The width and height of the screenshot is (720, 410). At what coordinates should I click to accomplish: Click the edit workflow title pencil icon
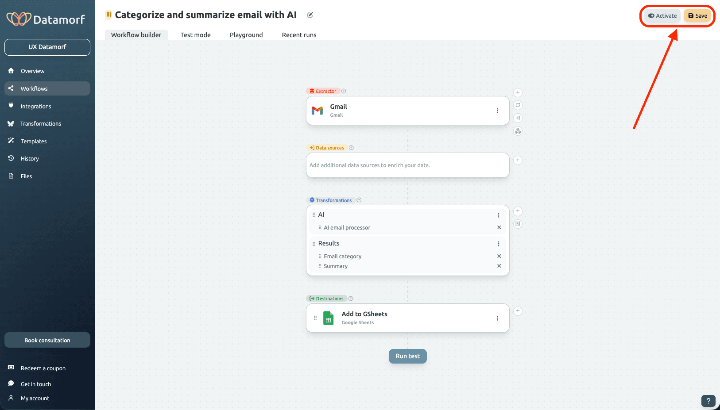[310, 15]
